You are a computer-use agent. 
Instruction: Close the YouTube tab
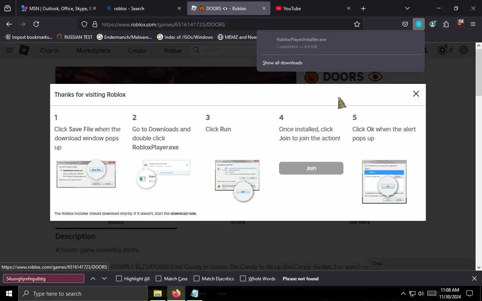click(348, 8)
